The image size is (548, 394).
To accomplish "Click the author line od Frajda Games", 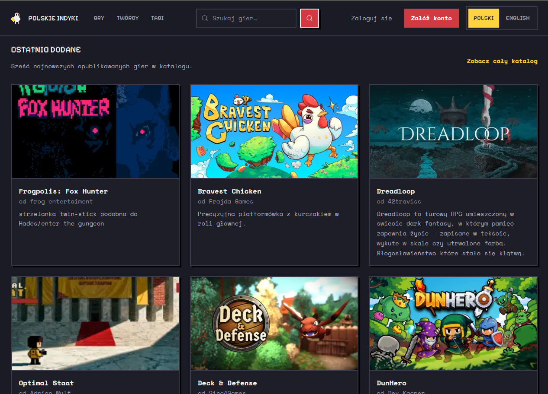I will 226,201.
